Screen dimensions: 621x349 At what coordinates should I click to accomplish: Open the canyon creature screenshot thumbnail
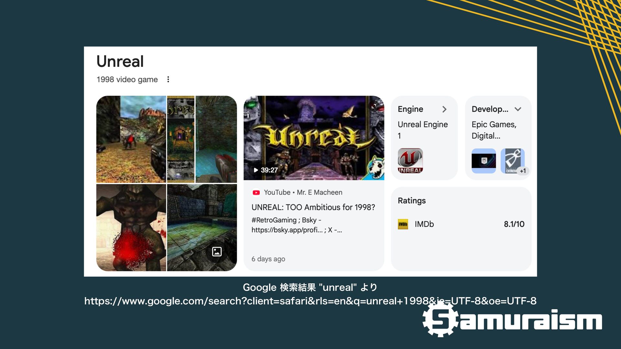coord(131,139)
